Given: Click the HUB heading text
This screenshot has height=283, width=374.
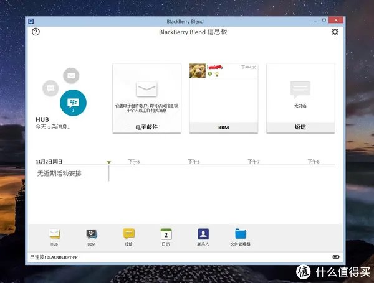Looking at the screenshot, I should click(42, 119).
